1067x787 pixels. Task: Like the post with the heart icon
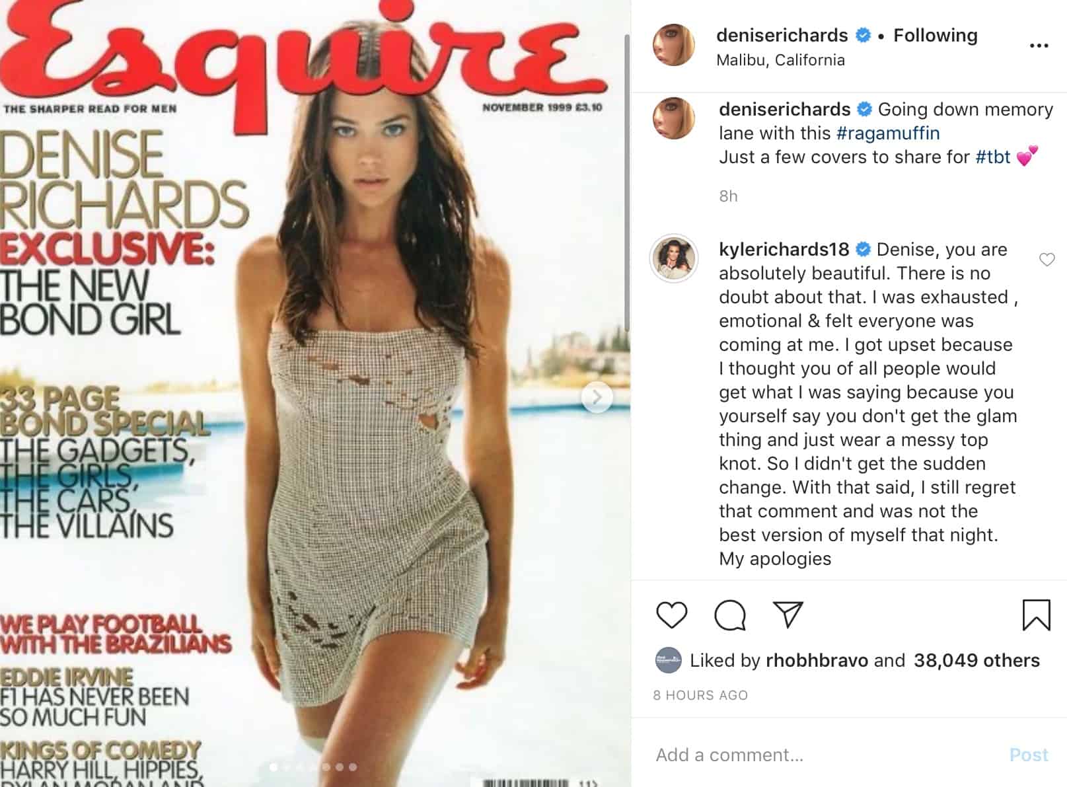coord(672,615)
